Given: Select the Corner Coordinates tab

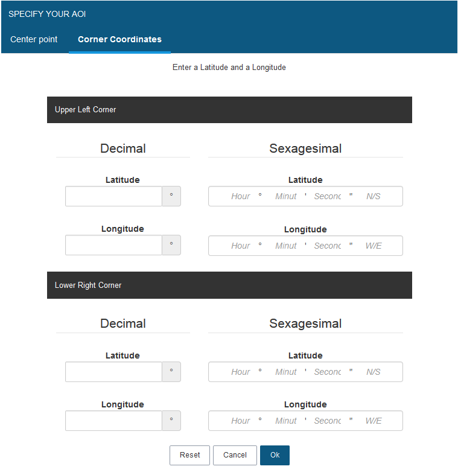Looking at the screenshot, I should tap(119, 39).
